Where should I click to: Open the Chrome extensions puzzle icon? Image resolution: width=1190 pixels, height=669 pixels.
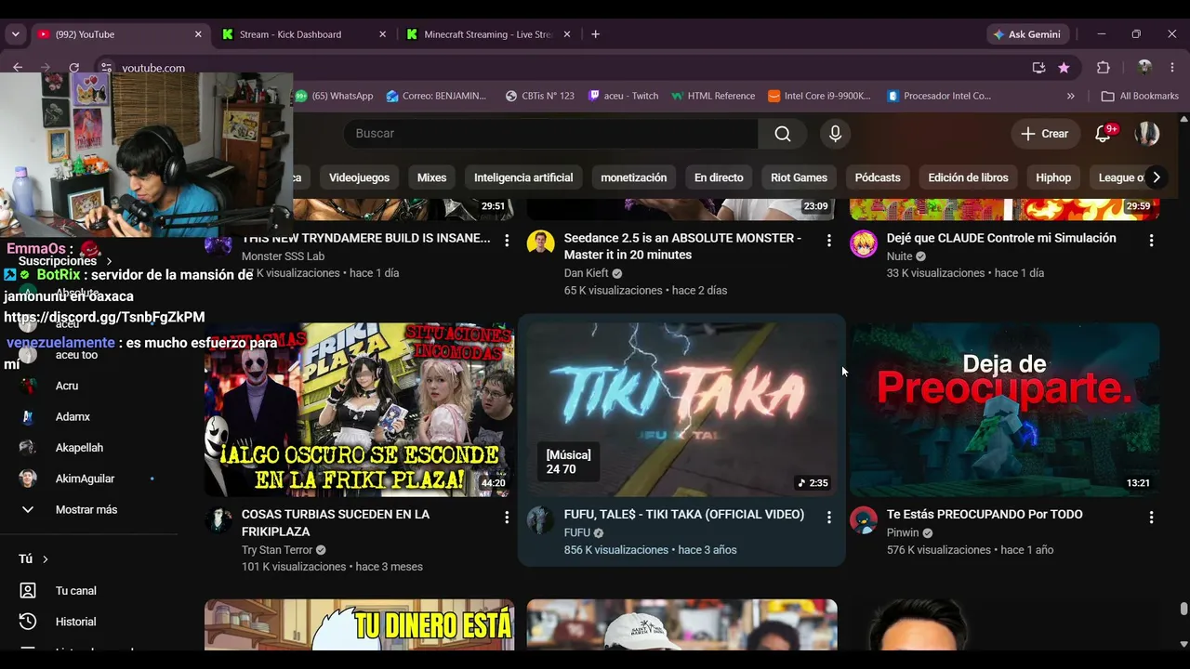(x=1104, y=68)
